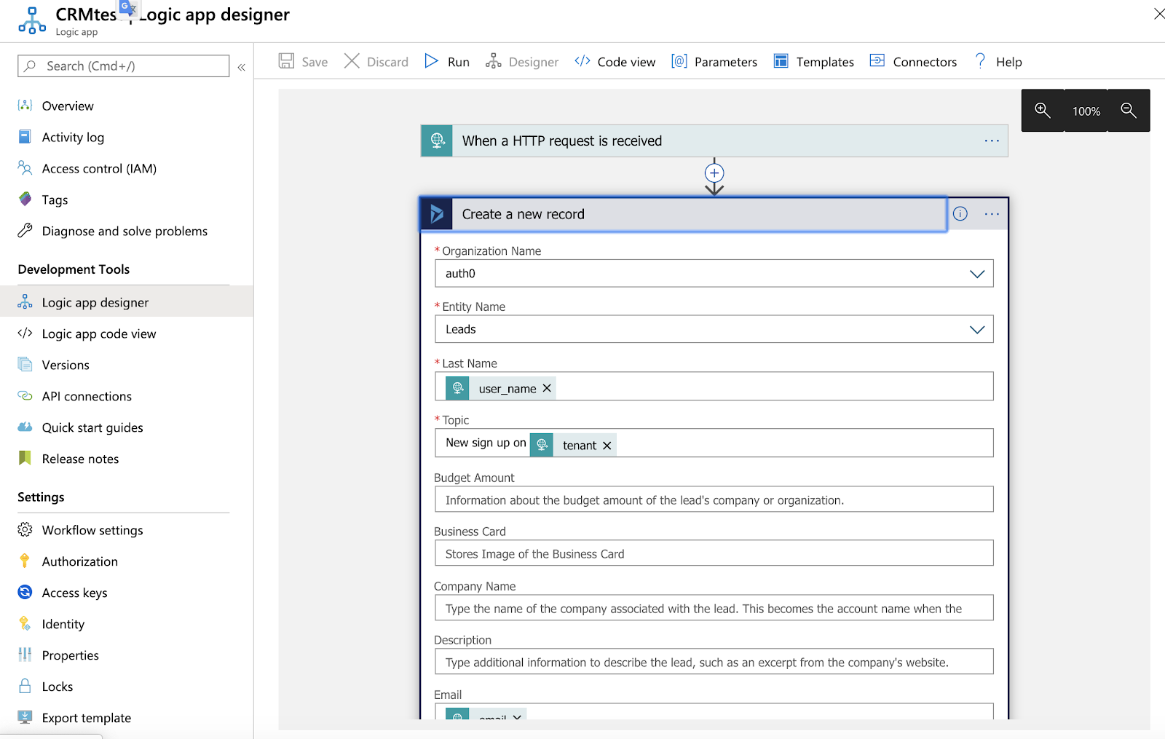Select the When a HTTP request is received step

pyautogui.click(x=714, y=141)
